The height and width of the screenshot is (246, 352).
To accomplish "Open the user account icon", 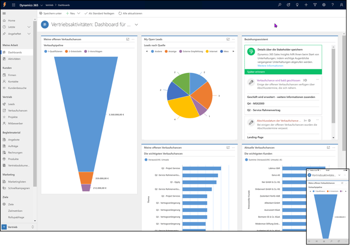I will click(x=341, y=5).
